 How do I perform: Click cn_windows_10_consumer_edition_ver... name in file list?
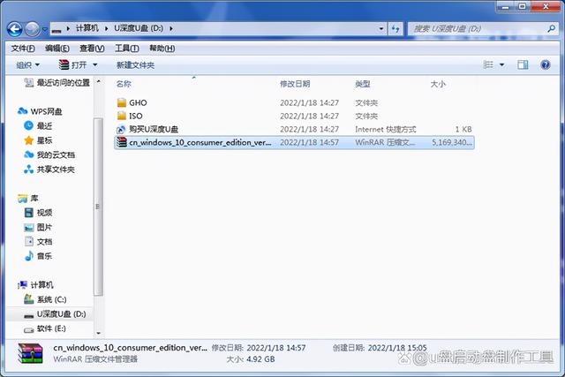tap(200, 142)
